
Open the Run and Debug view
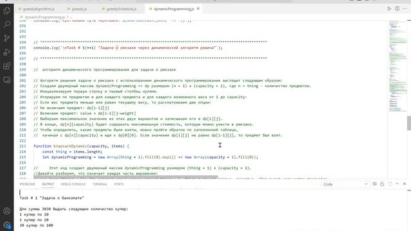click(7, 52)
